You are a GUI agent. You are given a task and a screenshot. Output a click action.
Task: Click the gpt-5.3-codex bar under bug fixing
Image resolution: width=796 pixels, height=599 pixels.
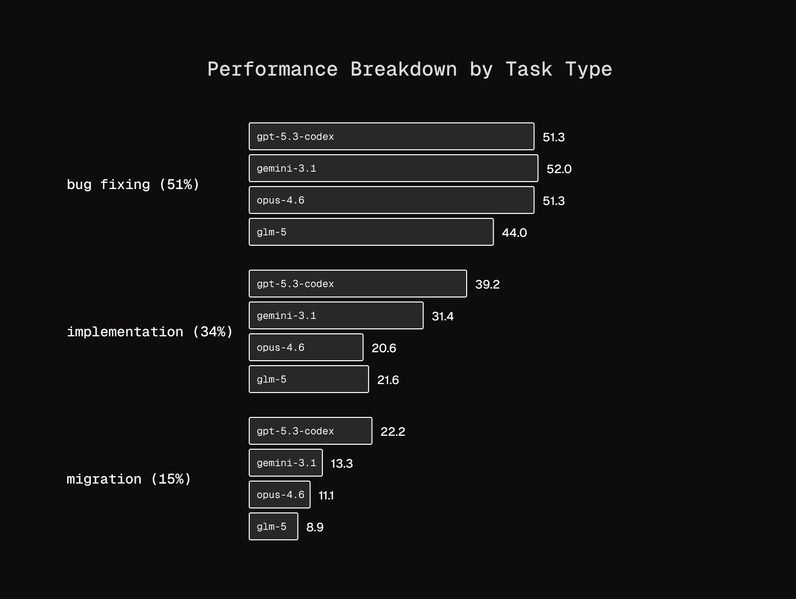(x=392, y=136)
